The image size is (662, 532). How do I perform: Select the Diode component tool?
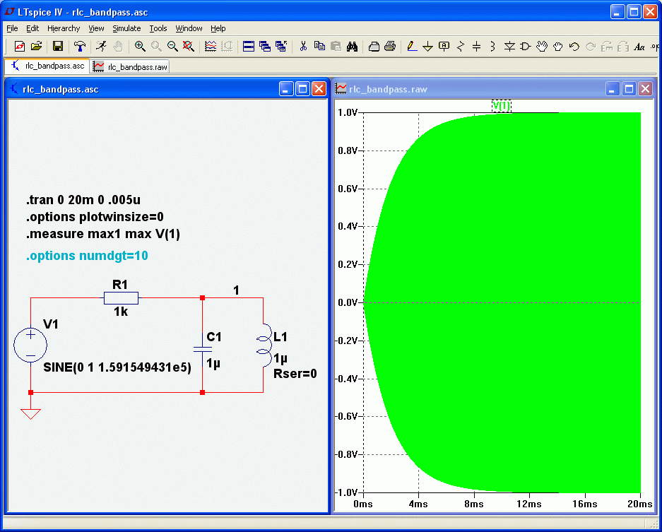509,46
